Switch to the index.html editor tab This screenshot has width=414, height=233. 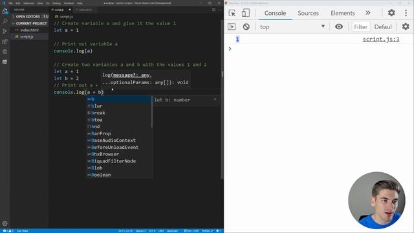[x=85, y=10]
